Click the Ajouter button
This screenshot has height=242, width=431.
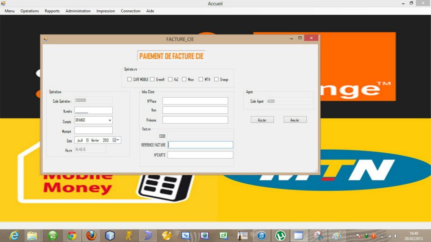[262, 120]
